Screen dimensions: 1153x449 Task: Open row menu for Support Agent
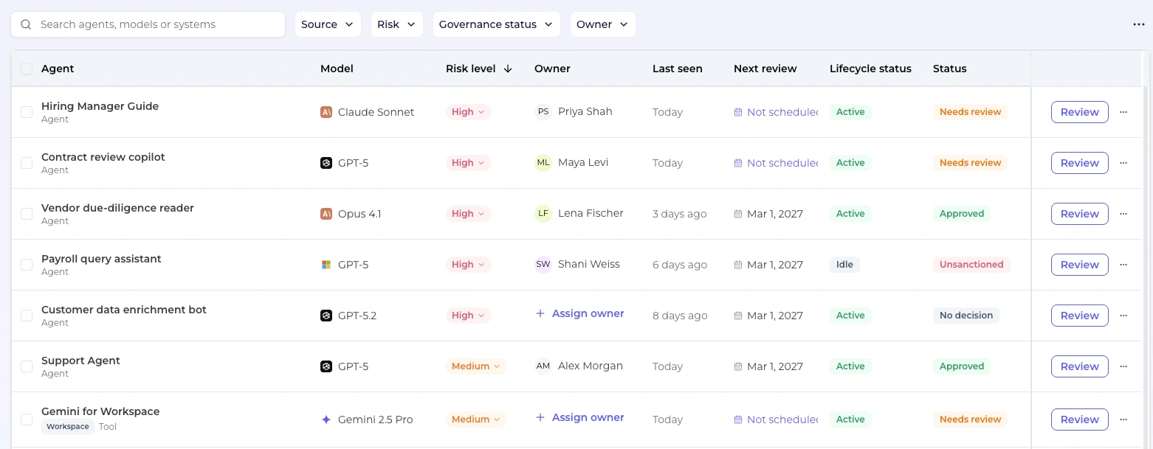pyautogui.click(x=1123, y=366)
